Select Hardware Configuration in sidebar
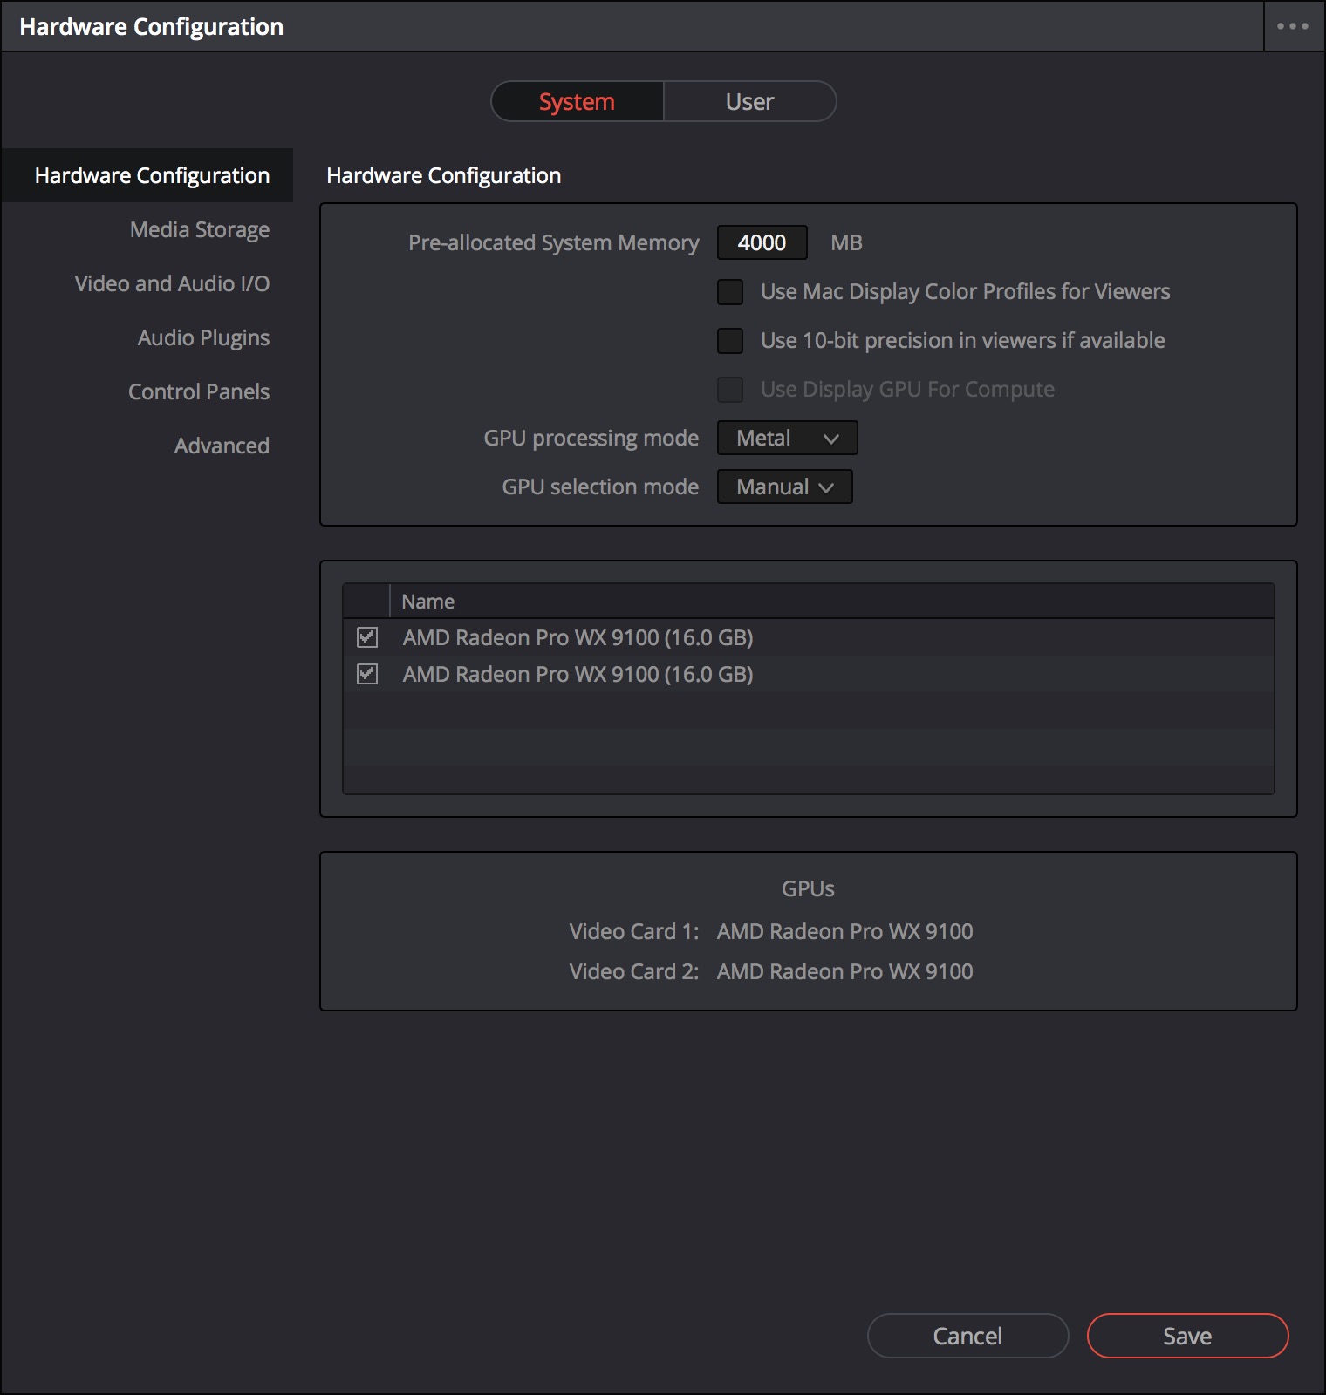Screen dimensions: 1326x1395 [x=152, y=176]
